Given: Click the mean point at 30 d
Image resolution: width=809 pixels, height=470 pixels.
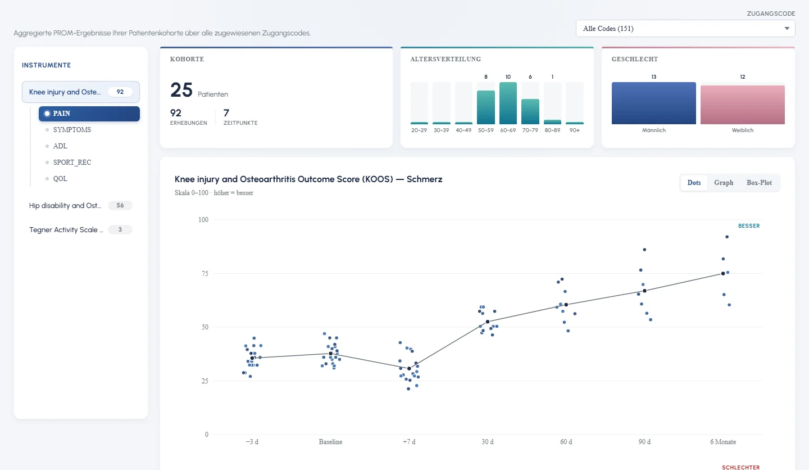Looking at the screenshot, I should pos(488,322).
